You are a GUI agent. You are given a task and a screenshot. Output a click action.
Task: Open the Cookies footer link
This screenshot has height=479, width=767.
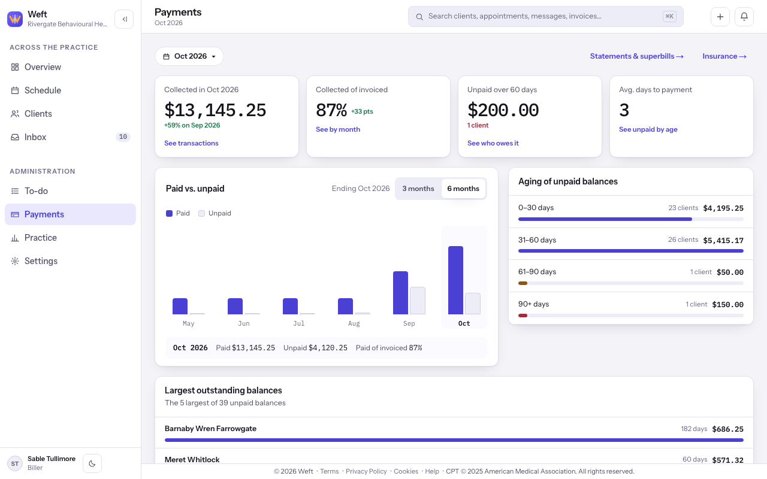(x=406, y=471)
